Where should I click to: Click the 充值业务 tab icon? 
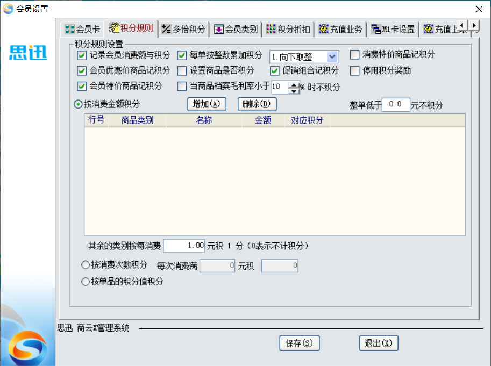(x=323, y=29)
